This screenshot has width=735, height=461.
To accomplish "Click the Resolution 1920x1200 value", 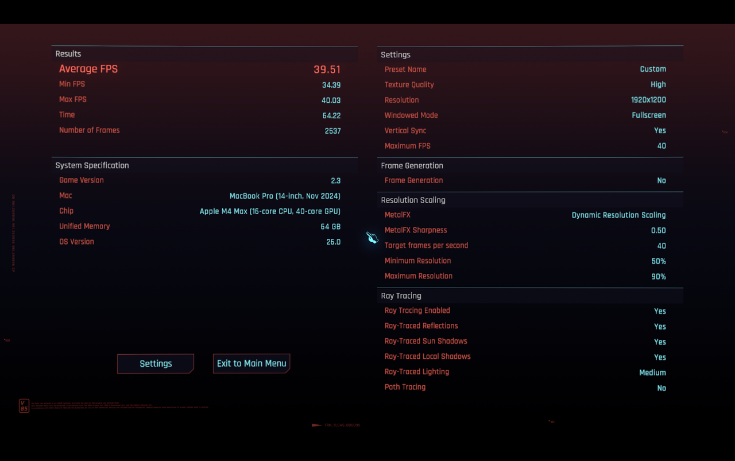I will (x=648, y=100).
